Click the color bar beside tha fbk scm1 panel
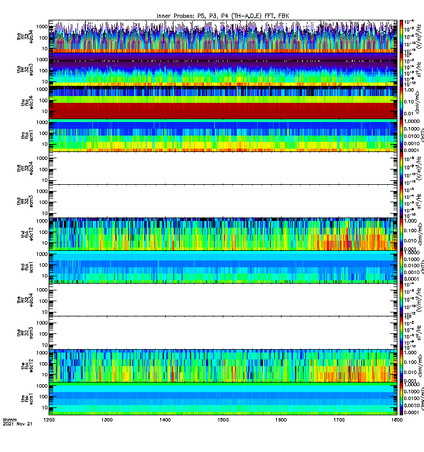The image size is (424, 452). coord(401,136)
